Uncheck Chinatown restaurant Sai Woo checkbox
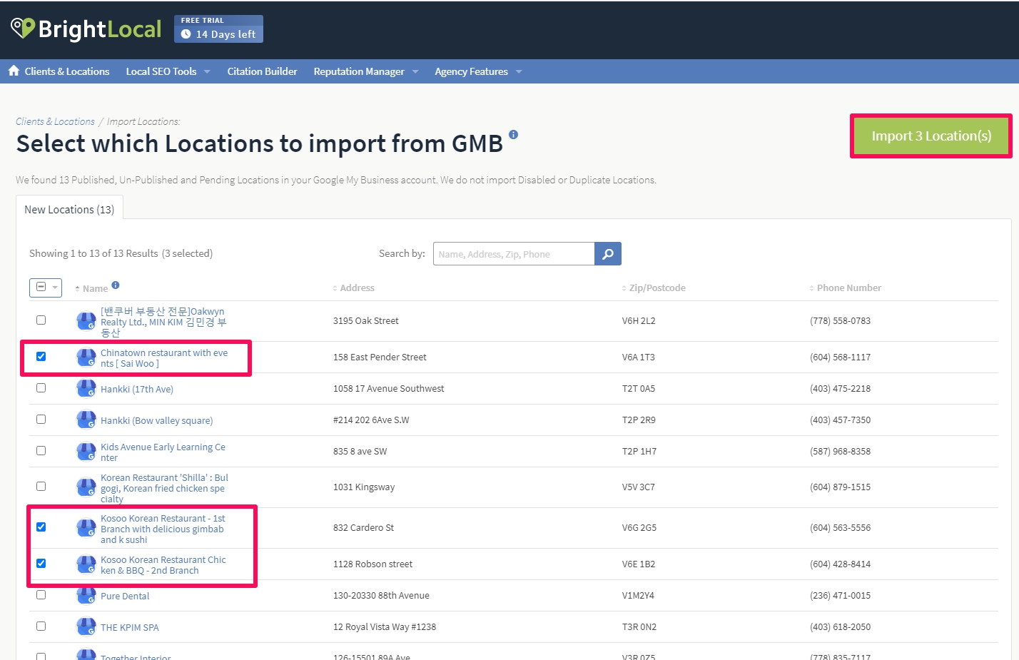The image size is (1019, 660). pyautogui.click(x=41, y=357)
